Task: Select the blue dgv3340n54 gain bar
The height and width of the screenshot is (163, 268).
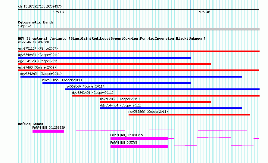Action: (104, 58)
